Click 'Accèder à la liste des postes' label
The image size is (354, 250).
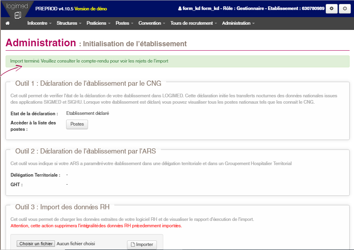click(33, 126)
